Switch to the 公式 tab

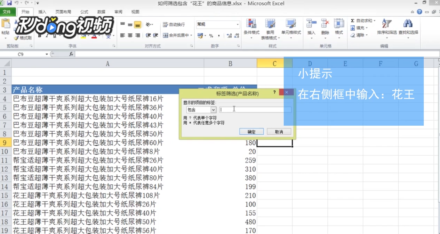[x=85, y=12]
